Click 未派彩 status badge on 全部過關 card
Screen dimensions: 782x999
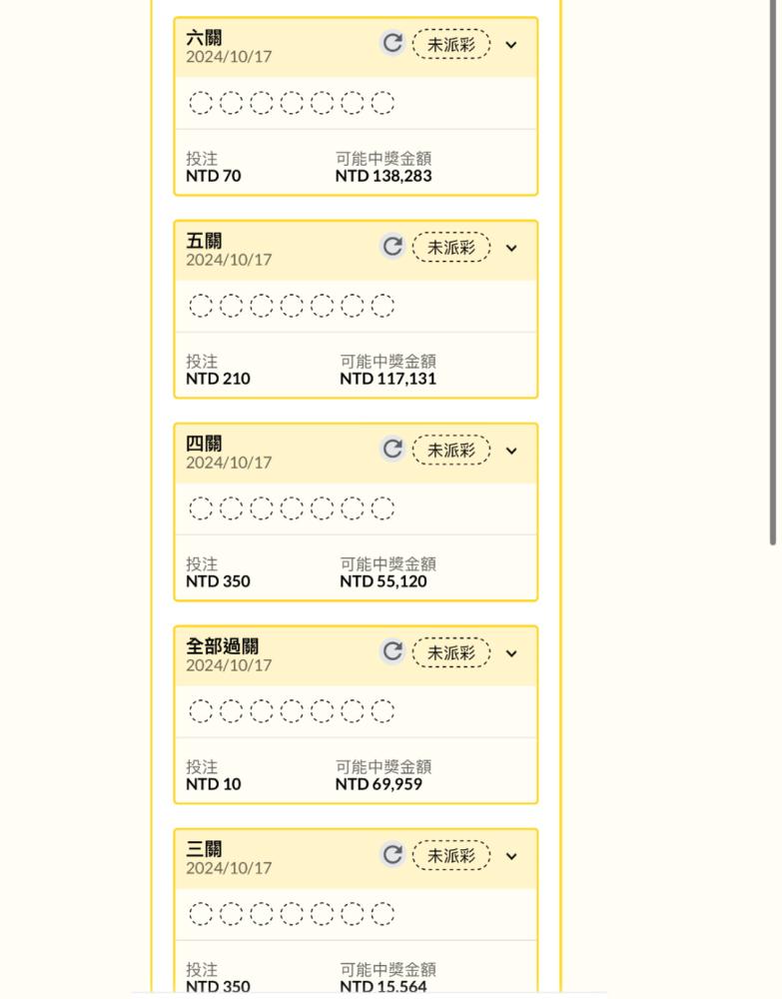[x=451, y=652]
